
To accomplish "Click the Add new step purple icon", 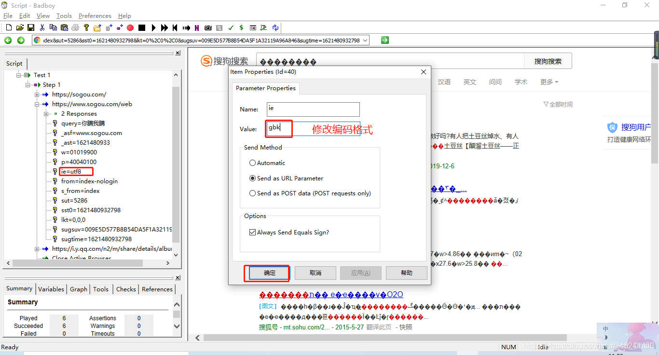I will click(x=120, y=28).
